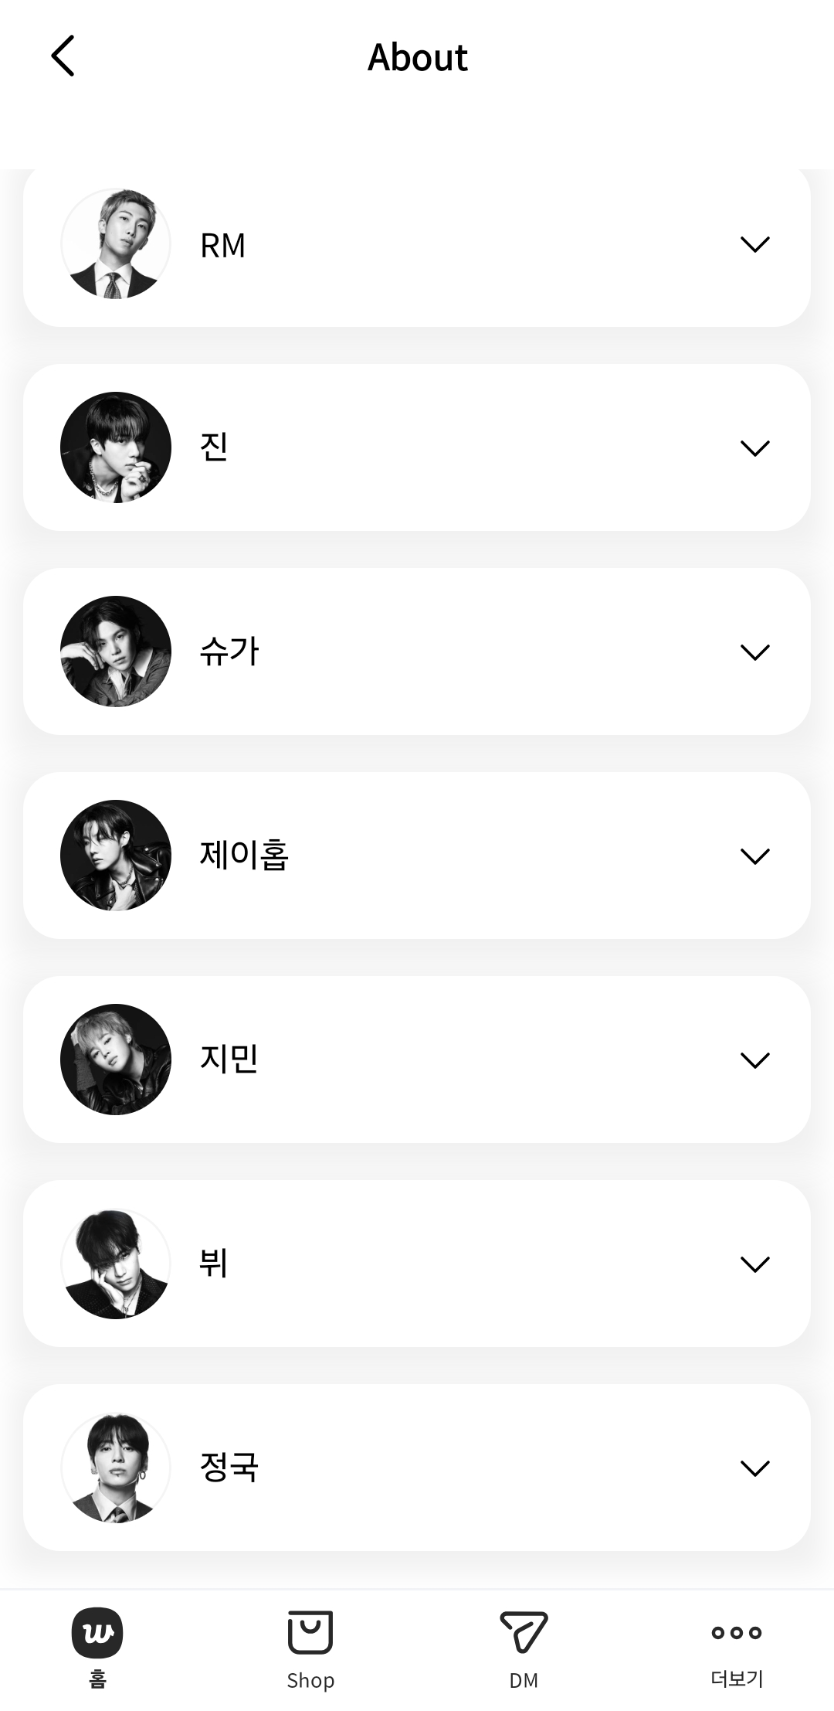This screenshot has width=834, height=1711.
Task: Expand the 슈가 card chevron
Action: [x=754, y=652]
